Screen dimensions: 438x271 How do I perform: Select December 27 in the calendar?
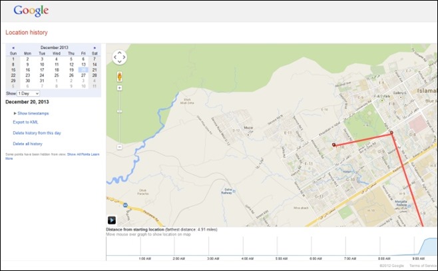pos(83,75)
